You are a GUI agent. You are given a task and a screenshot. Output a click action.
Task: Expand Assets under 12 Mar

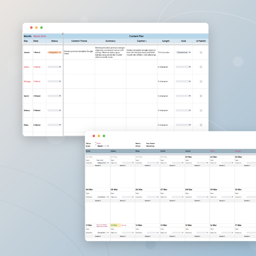122,236
